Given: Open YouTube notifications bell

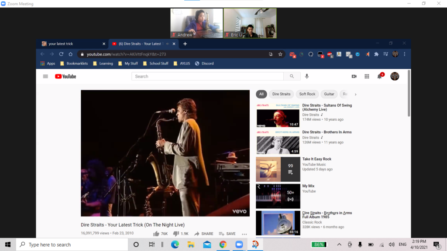Looking at the screenshot, I should pos(379,76).
